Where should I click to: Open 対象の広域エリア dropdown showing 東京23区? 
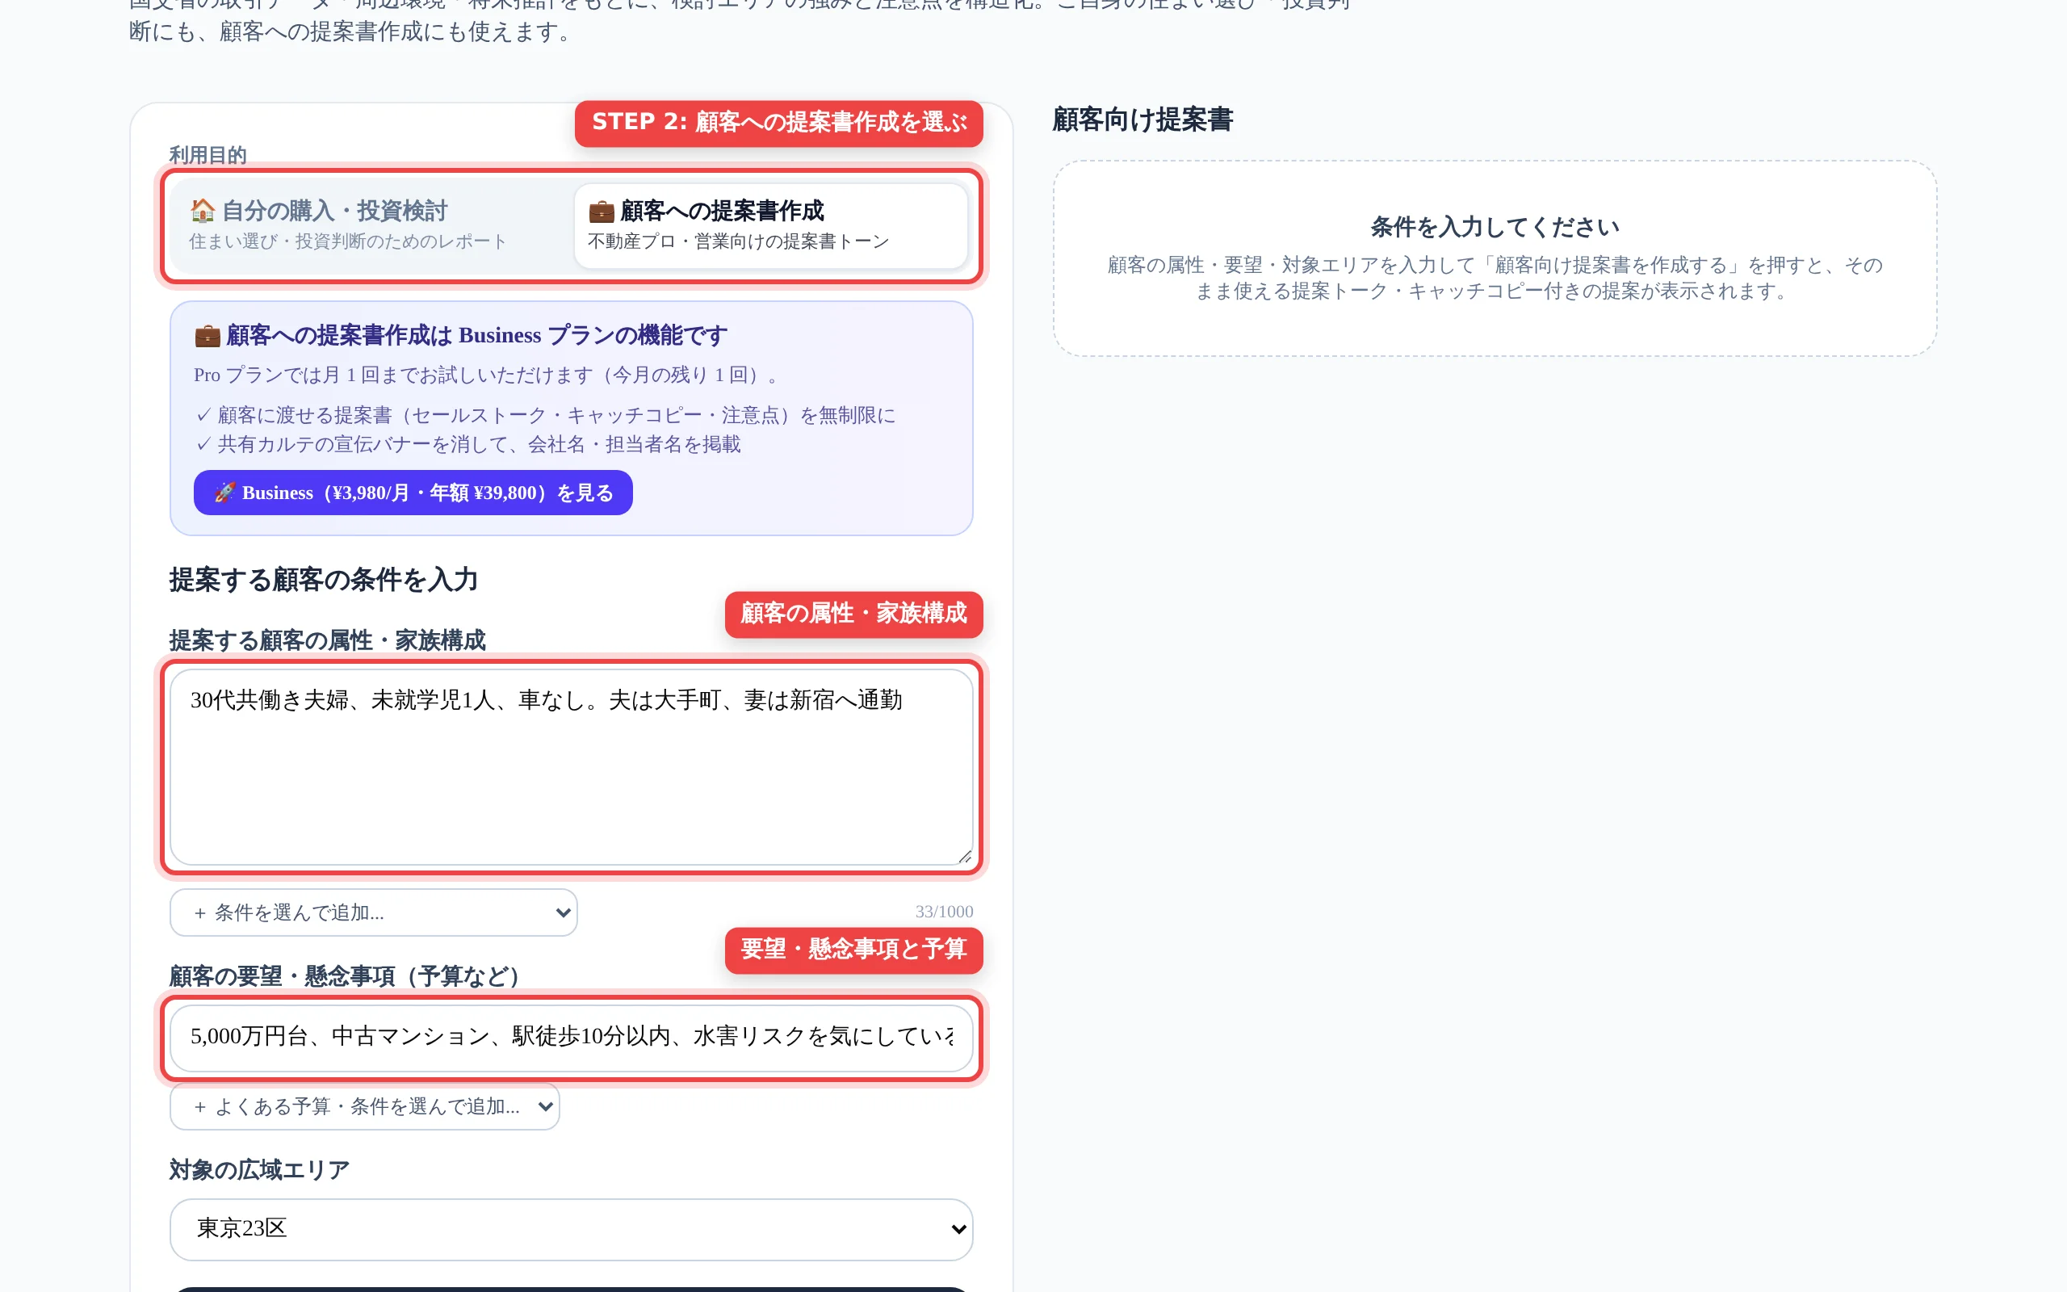point(571,1229)
